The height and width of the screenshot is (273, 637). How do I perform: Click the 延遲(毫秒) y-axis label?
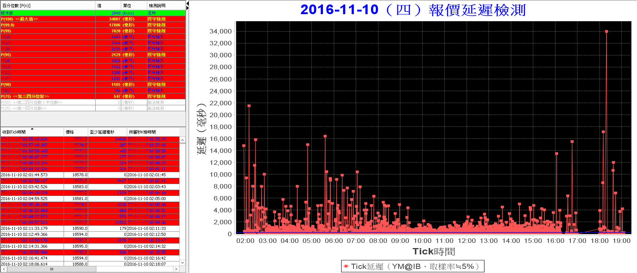(x=201, y=128)
